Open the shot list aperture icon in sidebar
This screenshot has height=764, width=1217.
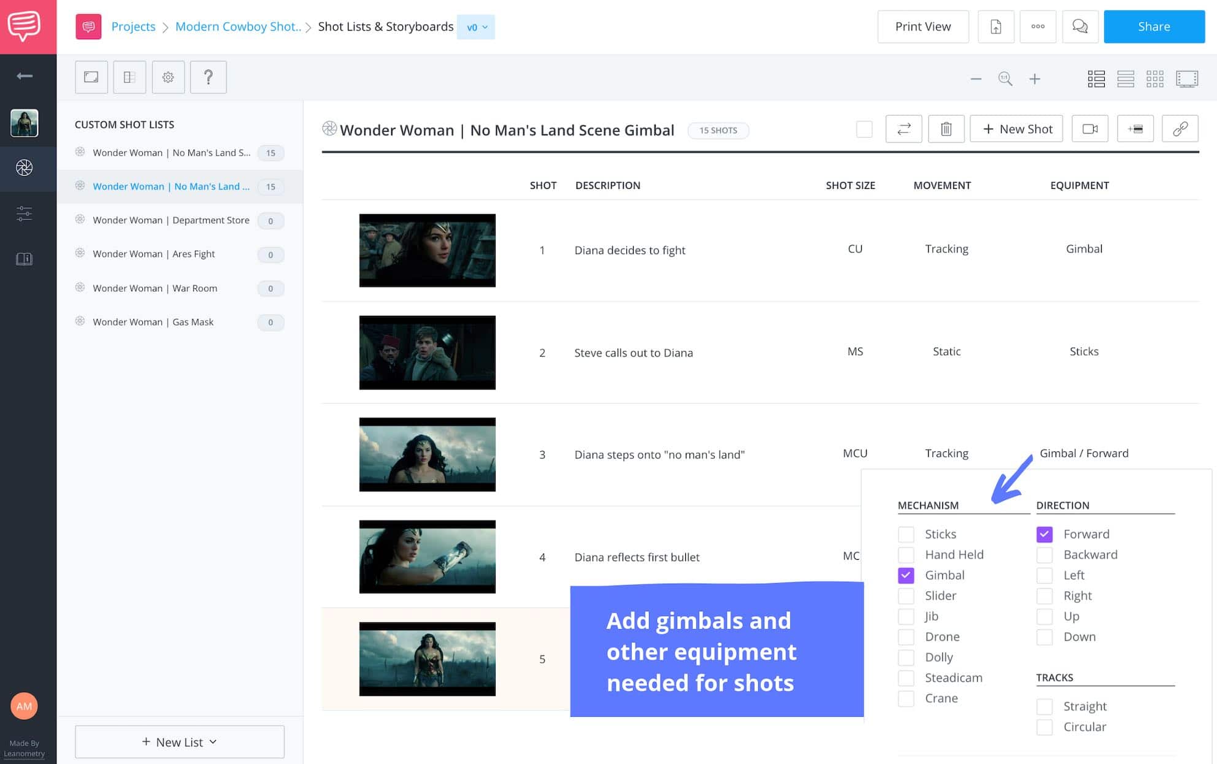point(25,168)
